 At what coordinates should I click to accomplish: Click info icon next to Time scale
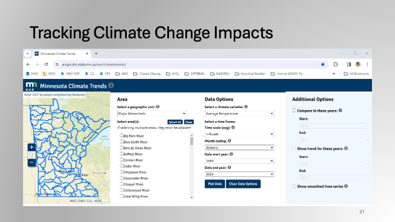tap(233, 127)
